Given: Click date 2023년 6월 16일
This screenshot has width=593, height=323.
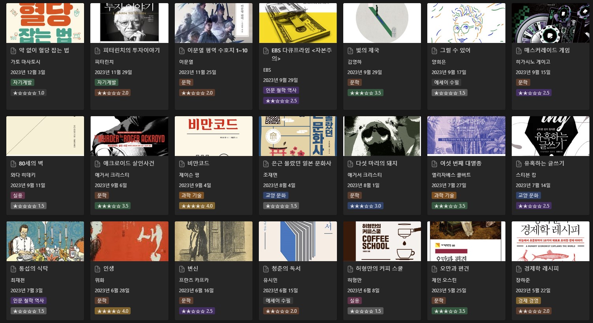Looking at the screenshot, I should pos(196,291).
